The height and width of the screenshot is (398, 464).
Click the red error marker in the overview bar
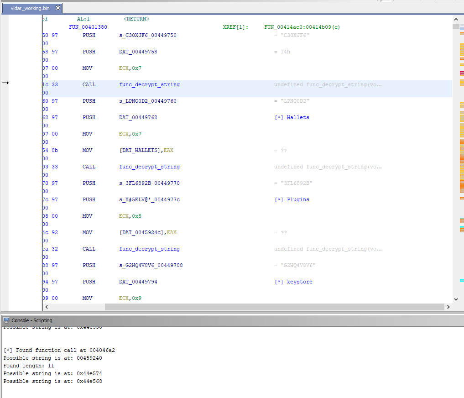[462, 73]
